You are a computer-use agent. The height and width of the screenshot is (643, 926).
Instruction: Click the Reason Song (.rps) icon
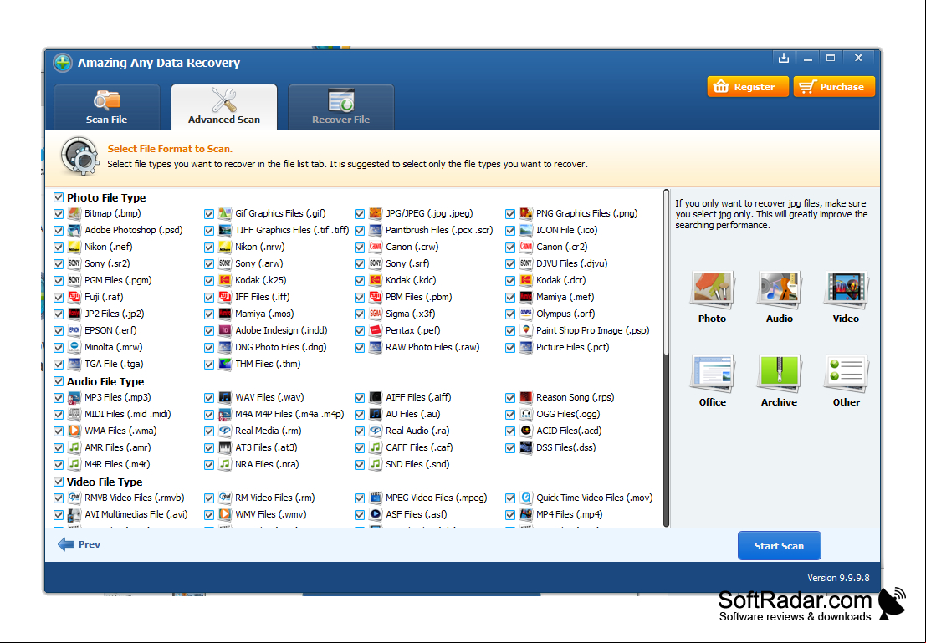(x=526, y=397)
